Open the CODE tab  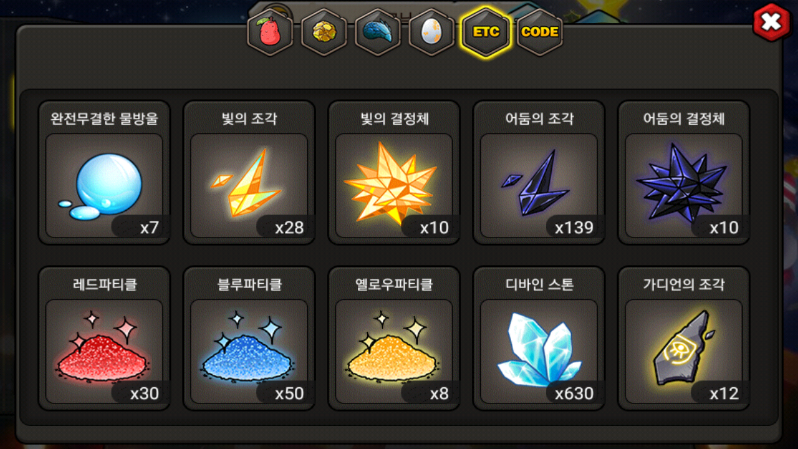pyautogui.click(x=539, y=32)
